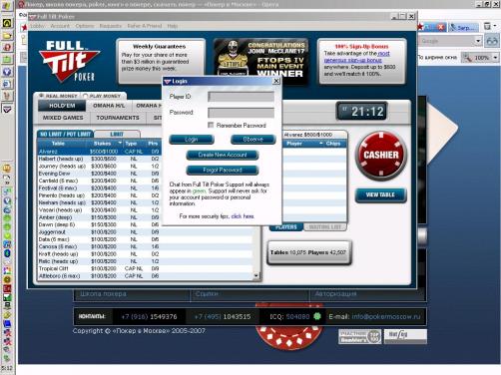Switch to the HOLD'EM tab

pyautogui.click(x=62, y=106)
